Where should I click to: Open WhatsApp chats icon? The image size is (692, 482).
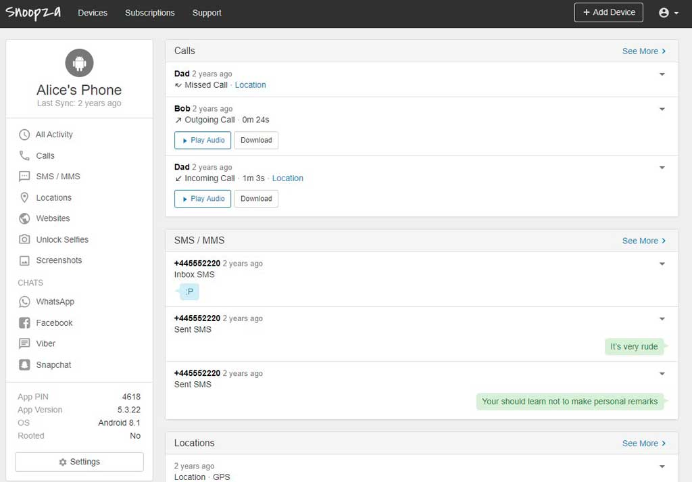coord(24,302)
